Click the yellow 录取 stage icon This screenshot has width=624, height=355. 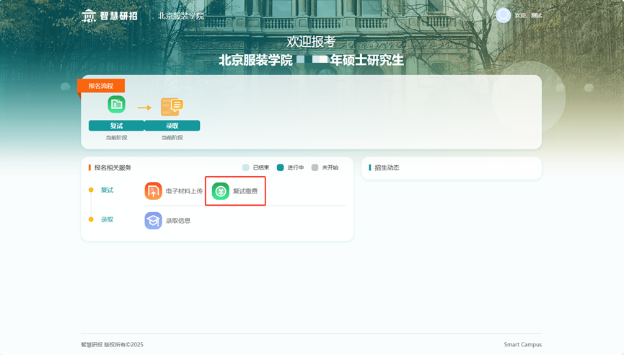pos(172,107)
